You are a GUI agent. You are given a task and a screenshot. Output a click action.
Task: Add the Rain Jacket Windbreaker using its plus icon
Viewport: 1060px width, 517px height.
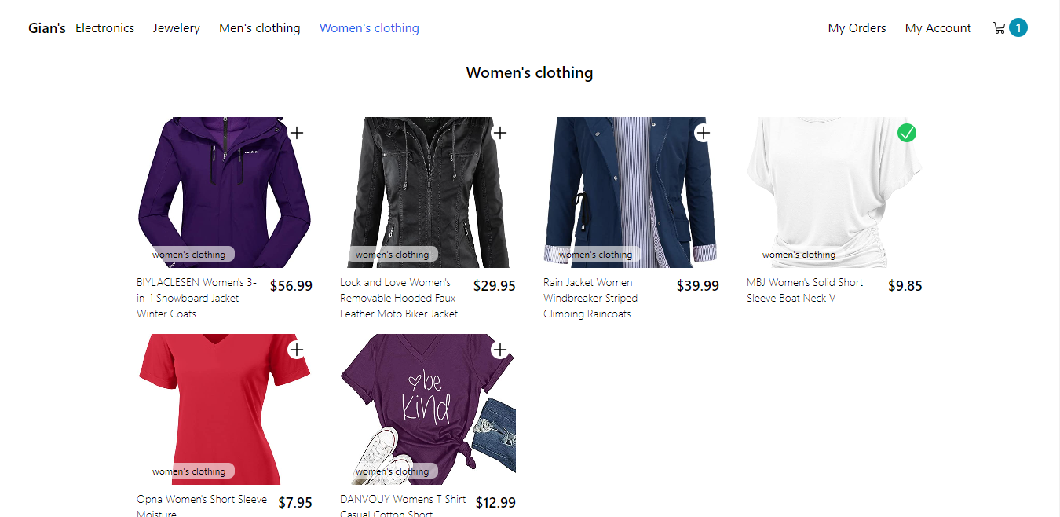click(x=703, y=133)
